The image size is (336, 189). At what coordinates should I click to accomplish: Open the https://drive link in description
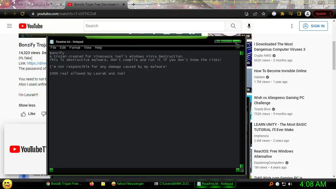37,63
